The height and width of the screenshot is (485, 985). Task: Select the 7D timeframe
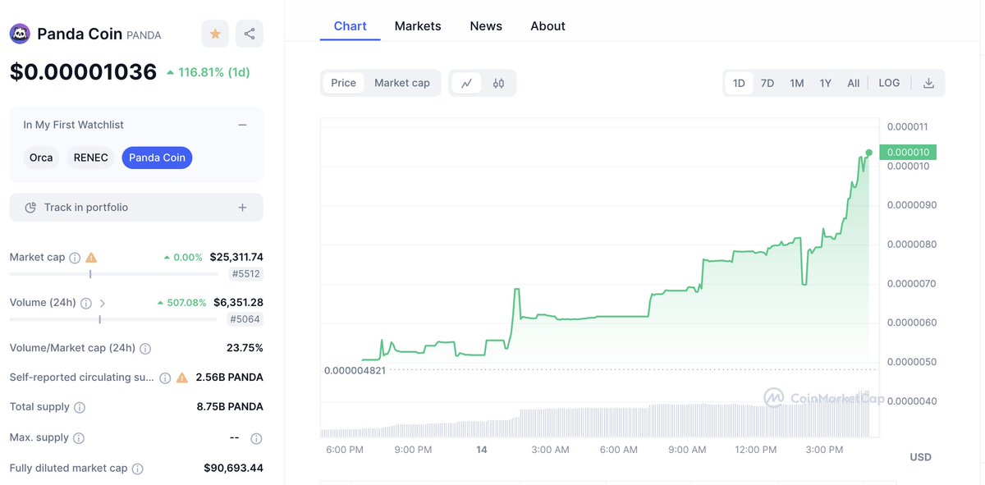(x=767, y=82)
